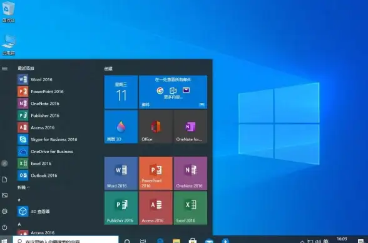Image resolution: width=368 pixels, height=243 pixels.
Task: Open the OneNote for... tile
Action: pos(190,127)
